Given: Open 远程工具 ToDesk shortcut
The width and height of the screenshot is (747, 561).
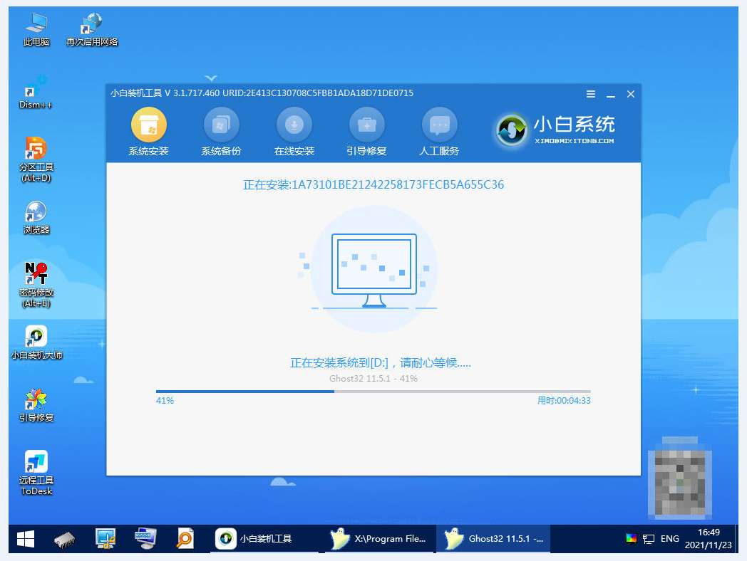Looking at the screenshot, I should click(36, 464).
